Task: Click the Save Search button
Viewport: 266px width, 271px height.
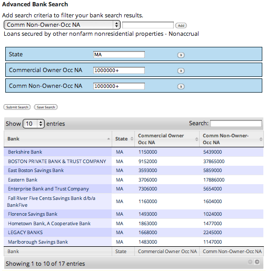Action: (46, 107)
